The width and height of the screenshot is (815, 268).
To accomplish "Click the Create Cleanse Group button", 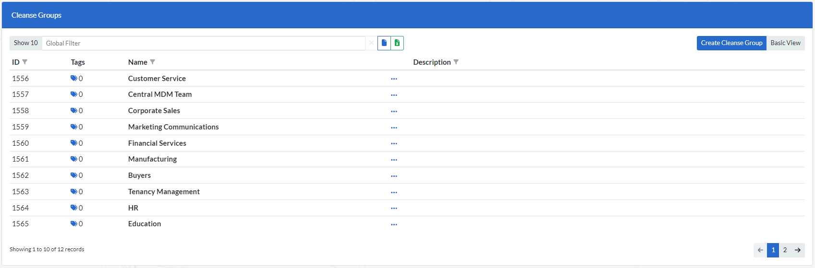I will (x=731, y=43).
